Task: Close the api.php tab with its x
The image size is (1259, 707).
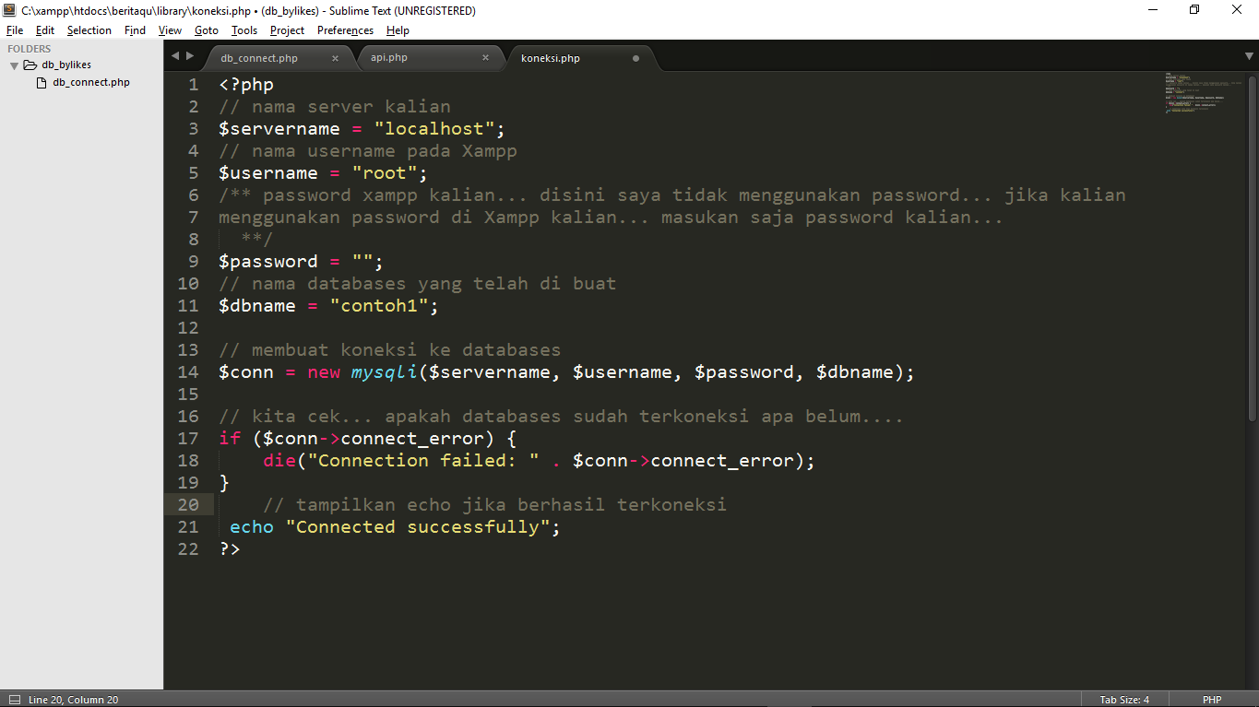Action: click(486, 57)
